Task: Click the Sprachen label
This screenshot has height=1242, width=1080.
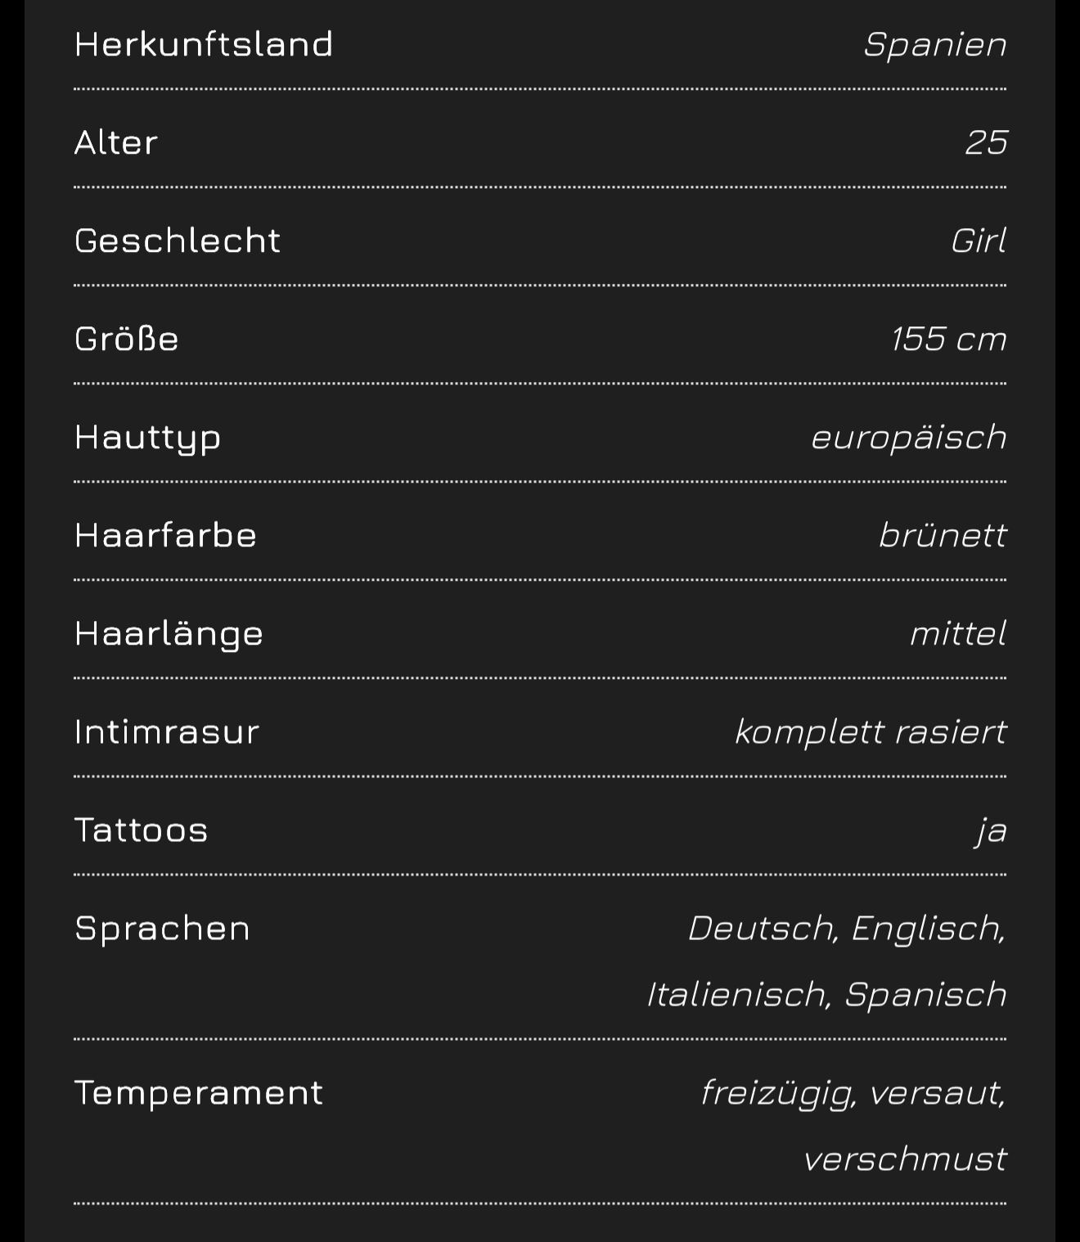Action: (x=163, y=928)
